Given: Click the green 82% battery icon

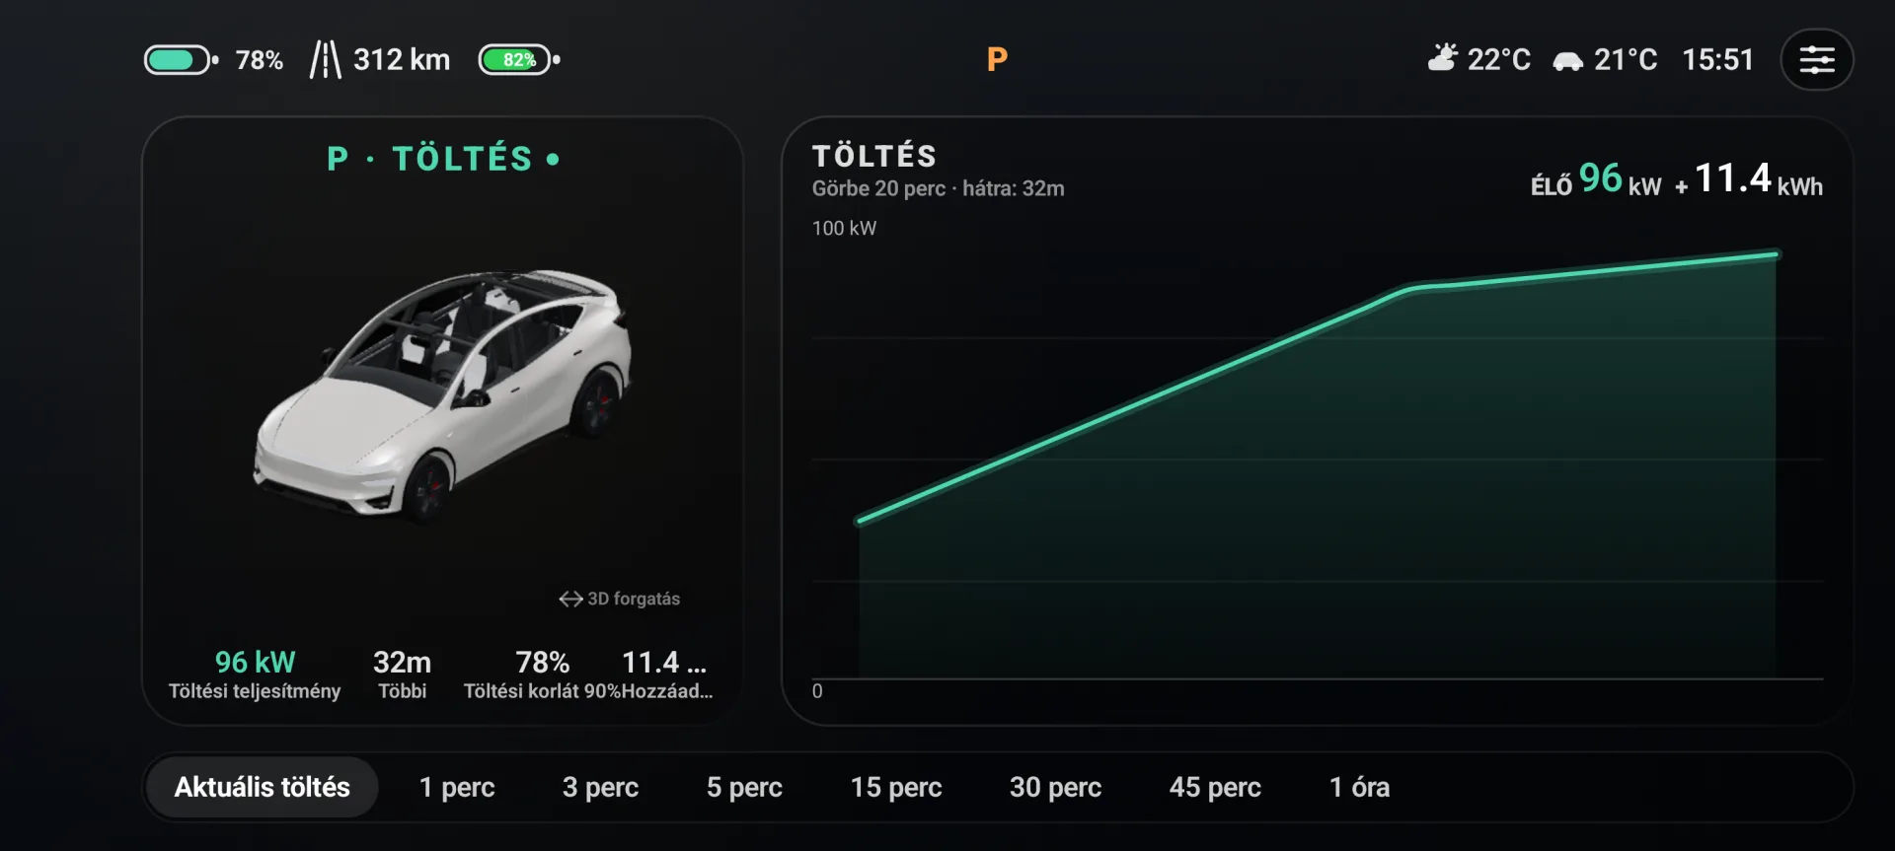Looking at the screenshot, I should click(x=519, y=60).
